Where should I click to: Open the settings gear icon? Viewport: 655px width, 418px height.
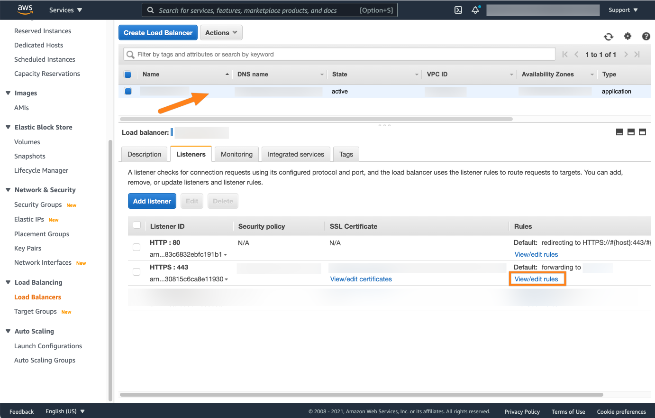pyautogui.click(x=628, y=36)
